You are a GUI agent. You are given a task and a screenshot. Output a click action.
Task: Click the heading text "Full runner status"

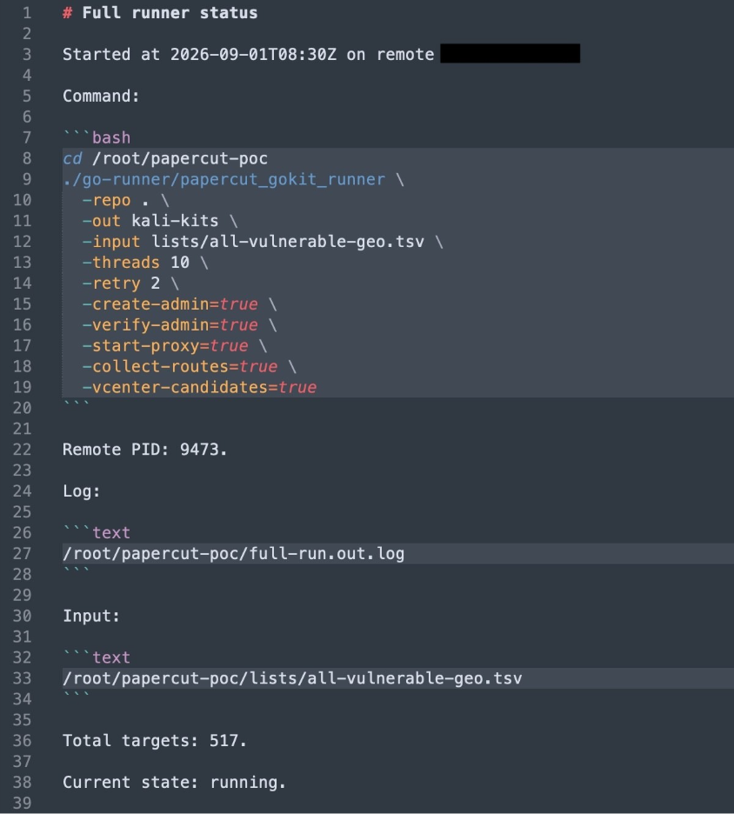pyautogui.click(x=170, y=13)
